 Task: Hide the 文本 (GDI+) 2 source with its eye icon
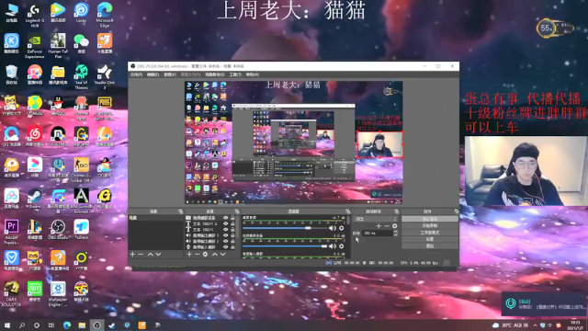(225, 223)
